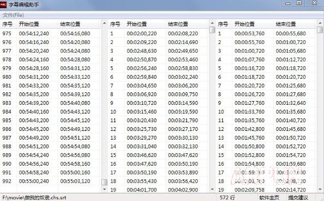The width and height of the screenshot is (324, 201).
Task: Select start time 00:01:42,800
Action: (x=249, y=129)
